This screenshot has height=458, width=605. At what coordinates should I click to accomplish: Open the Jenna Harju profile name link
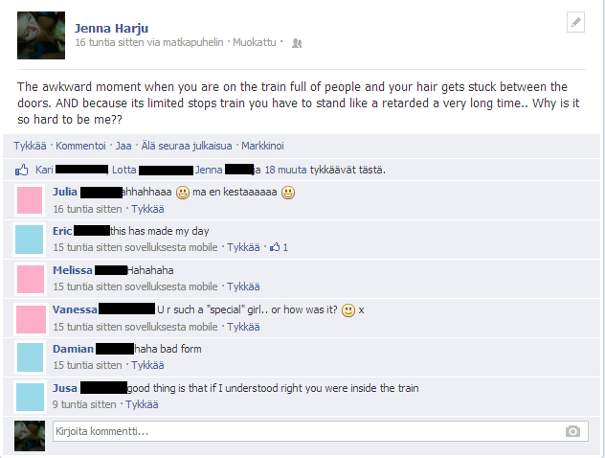pyautogui.click(x=111, y=28)
